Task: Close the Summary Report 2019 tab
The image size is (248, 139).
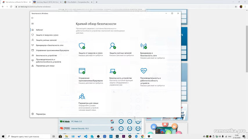Action: click(x=61, y=2)
